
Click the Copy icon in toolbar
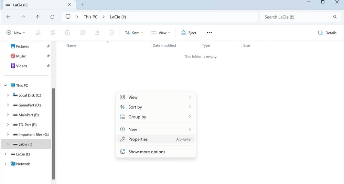pos(53,33)
